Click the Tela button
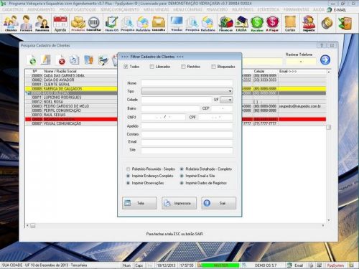Viewport: 359px width, 269px height. pyautogui.click(x=139, y=203)
